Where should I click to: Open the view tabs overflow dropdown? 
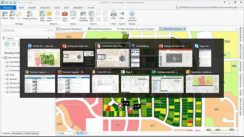237,29
